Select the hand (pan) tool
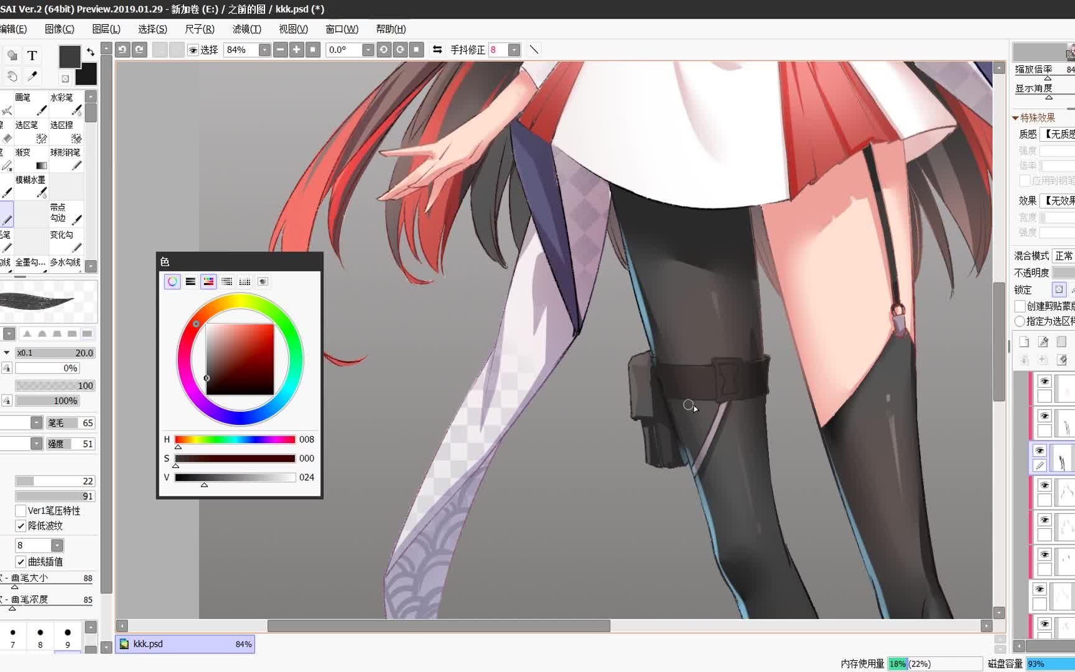 coord(12,77)
